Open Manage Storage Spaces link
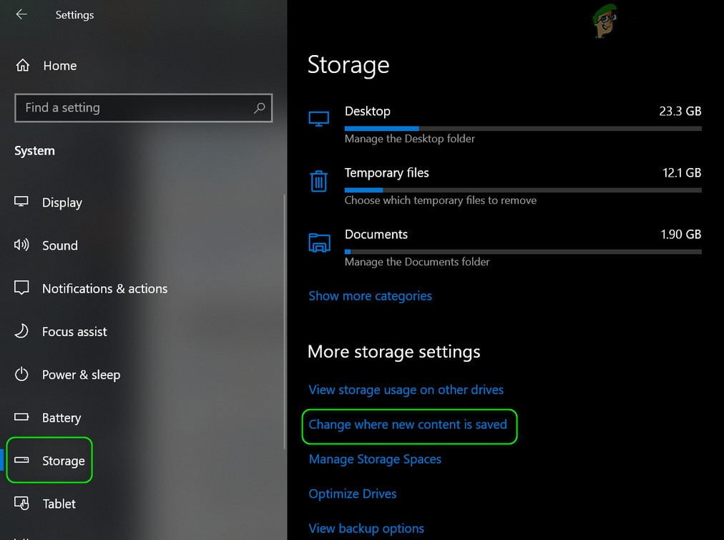This screenshot has height=540, width=724. pyautogui.click(x=375, y=459)
